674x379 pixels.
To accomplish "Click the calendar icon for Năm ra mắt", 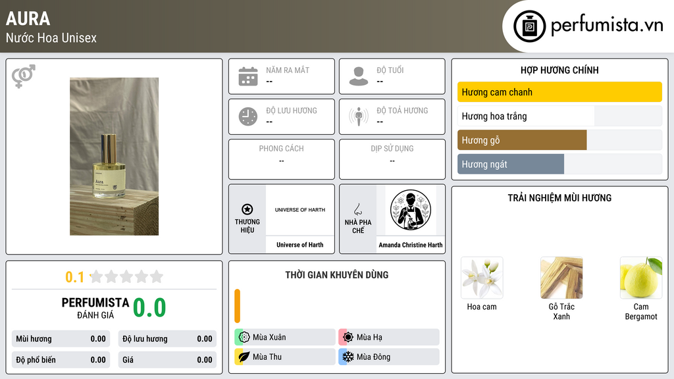I will coord(248,76).
